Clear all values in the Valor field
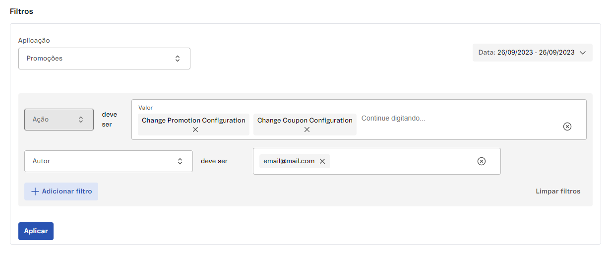The height and width of the screenshot is (254, 609). 567,127
